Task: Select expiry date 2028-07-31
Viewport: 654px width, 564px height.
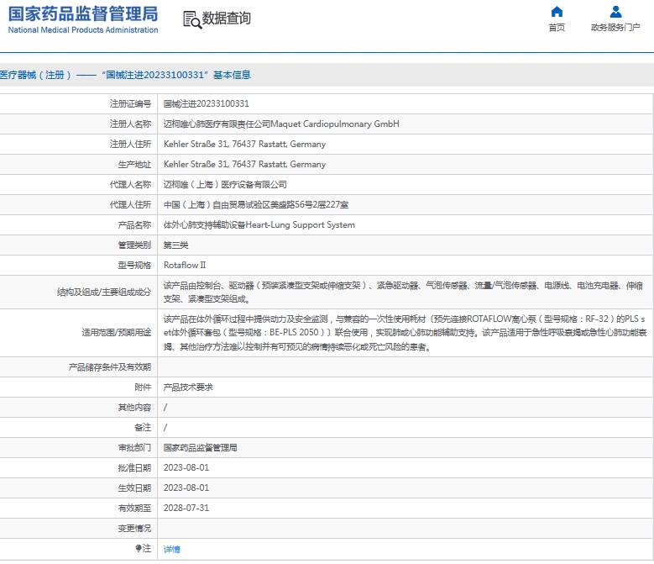Action: click(186, 508)
